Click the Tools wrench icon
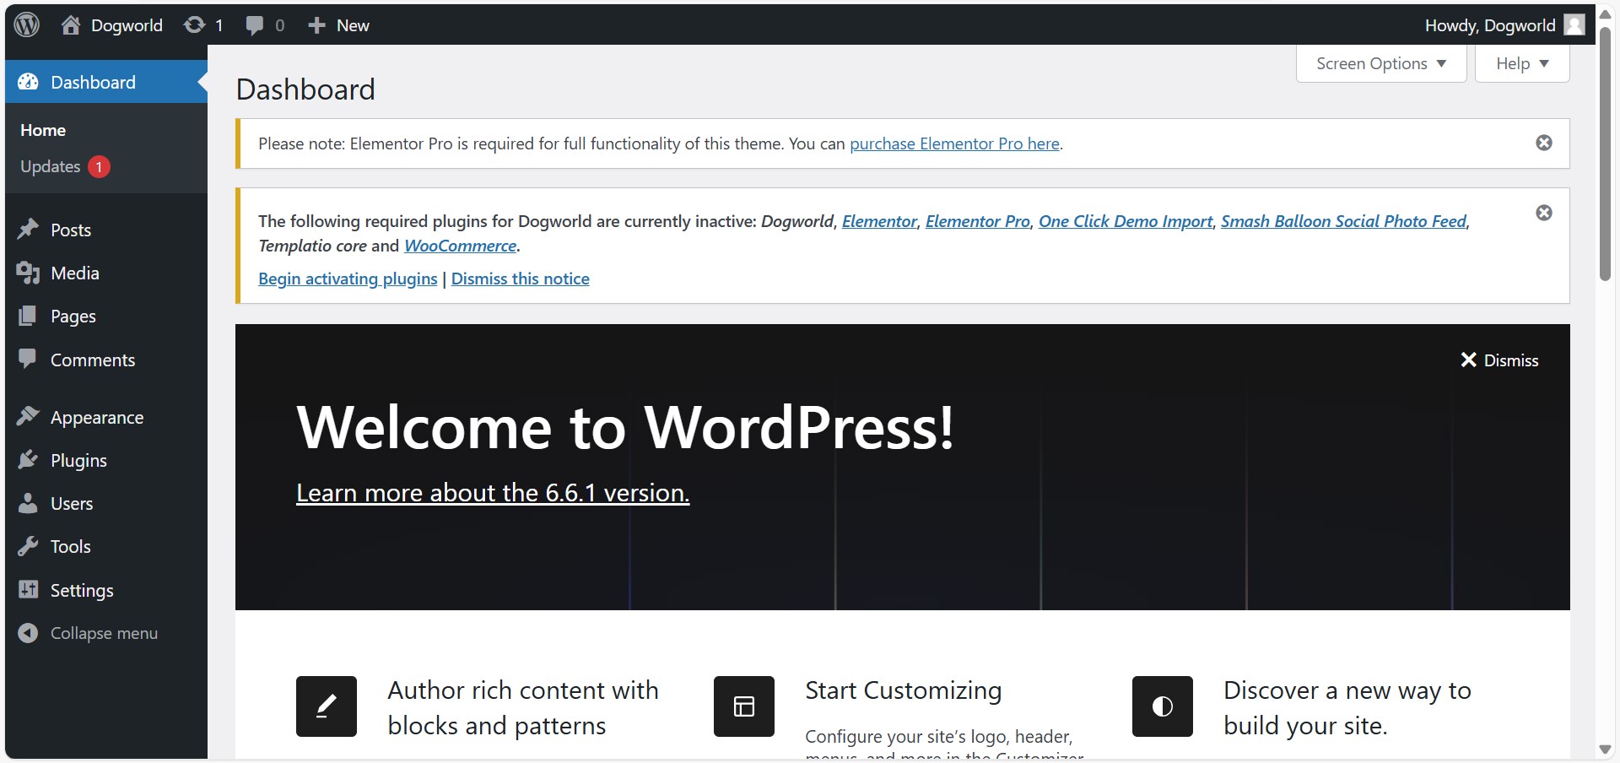This screenshot has width=1620, height=763. click(x=28, y=546)
